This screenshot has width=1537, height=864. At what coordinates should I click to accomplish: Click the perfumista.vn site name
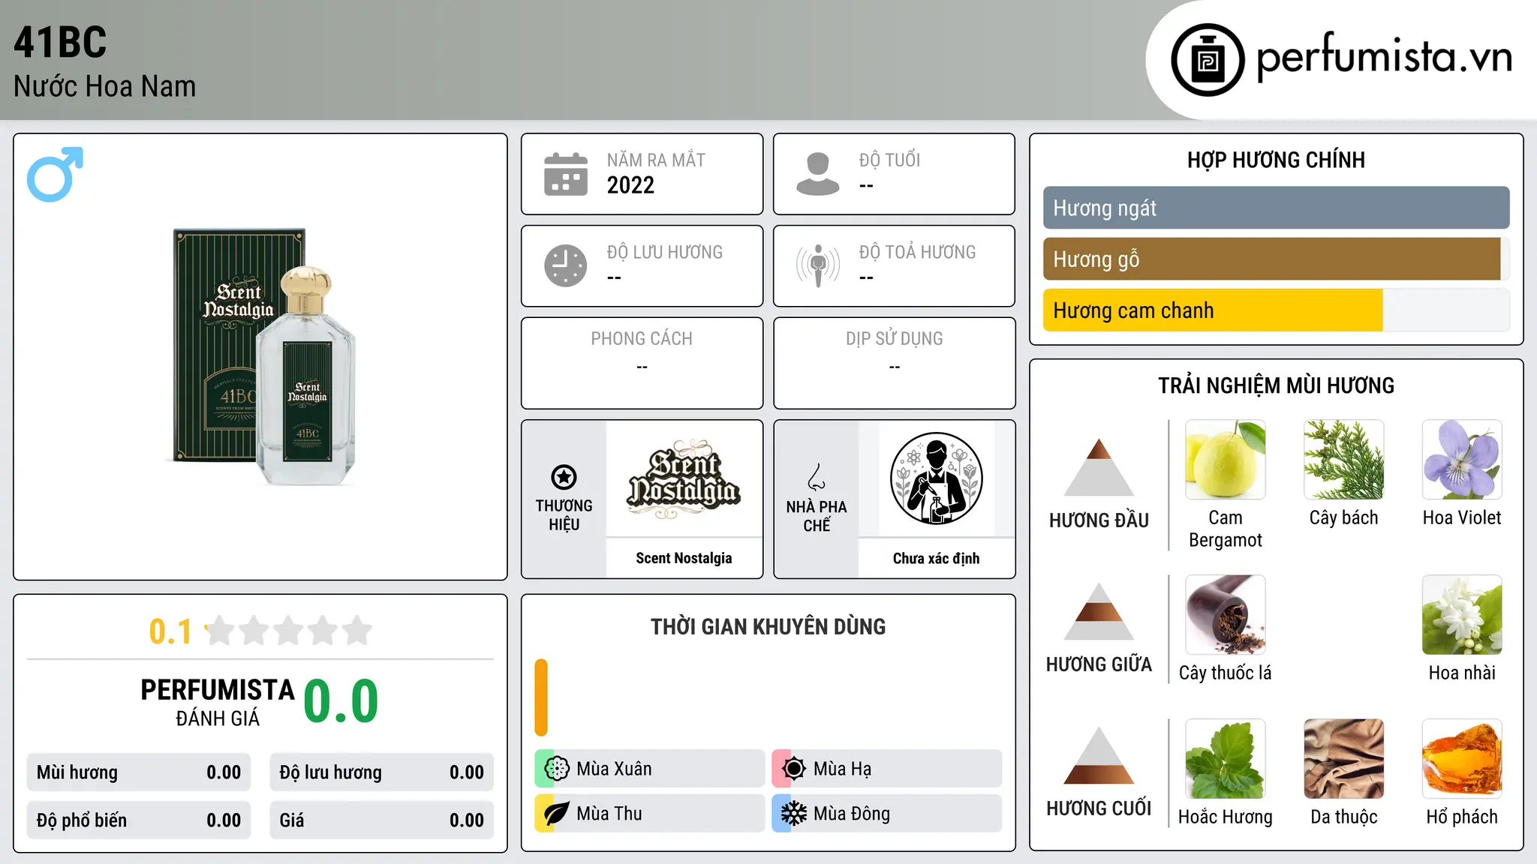[1384, 56]
